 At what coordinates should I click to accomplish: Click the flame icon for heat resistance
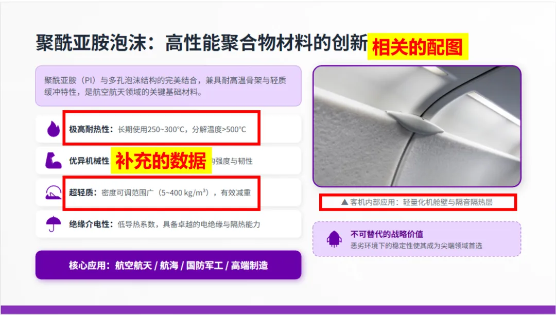[54, 129]
